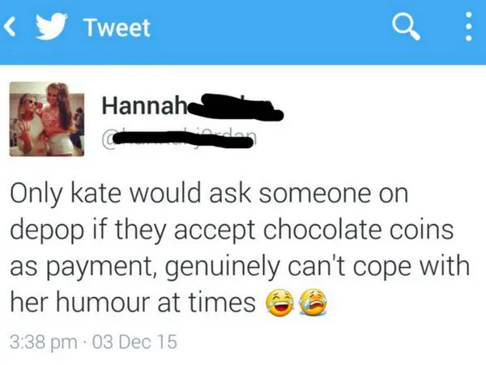Click the tears-of-joy laughing emoji

pyautogui.click(x=279, y=303)
